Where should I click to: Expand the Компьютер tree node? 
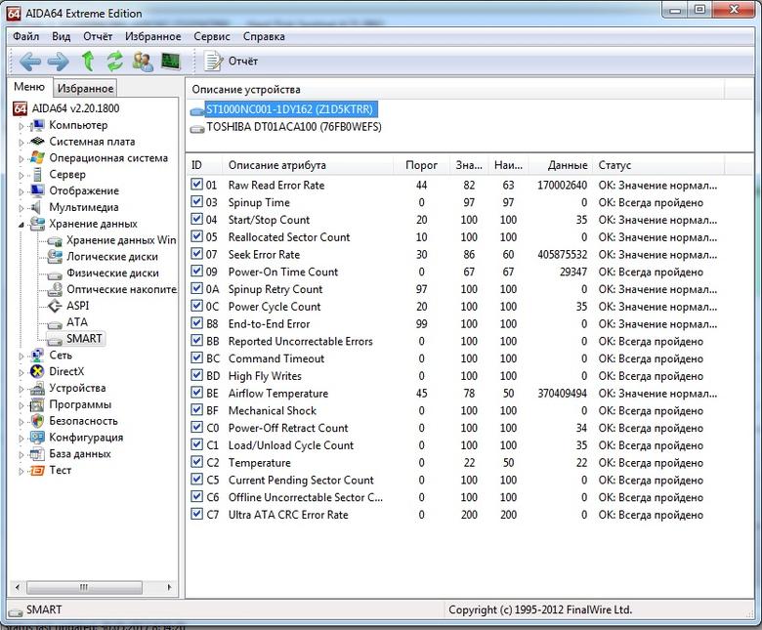click(21, 126)
